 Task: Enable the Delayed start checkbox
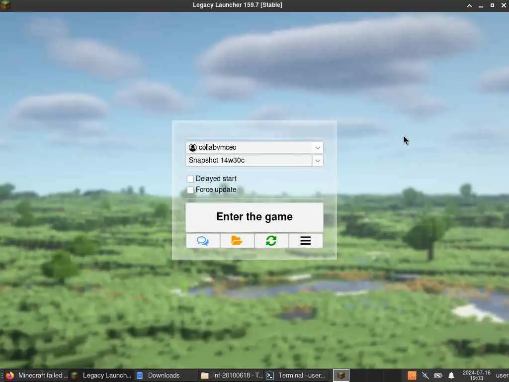(190, 179)
